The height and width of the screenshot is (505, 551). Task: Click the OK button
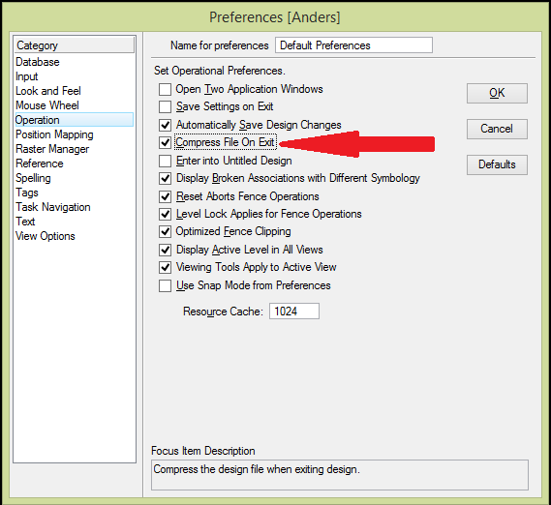pyautogui.click(x=497, y=93)
